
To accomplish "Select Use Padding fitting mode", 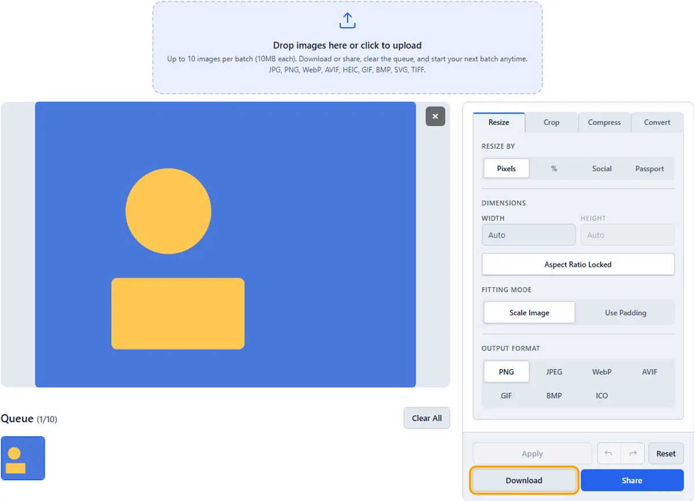I will coord(625,312).
